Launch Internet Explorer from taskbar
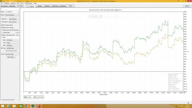192x108 pixels. coord(8,106)
